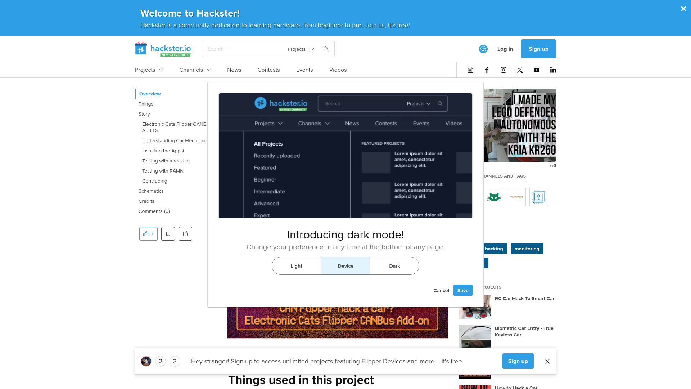Open the Projects search scope dropdown
This screenshot has height=389, width=691.
tap(301, 49)
